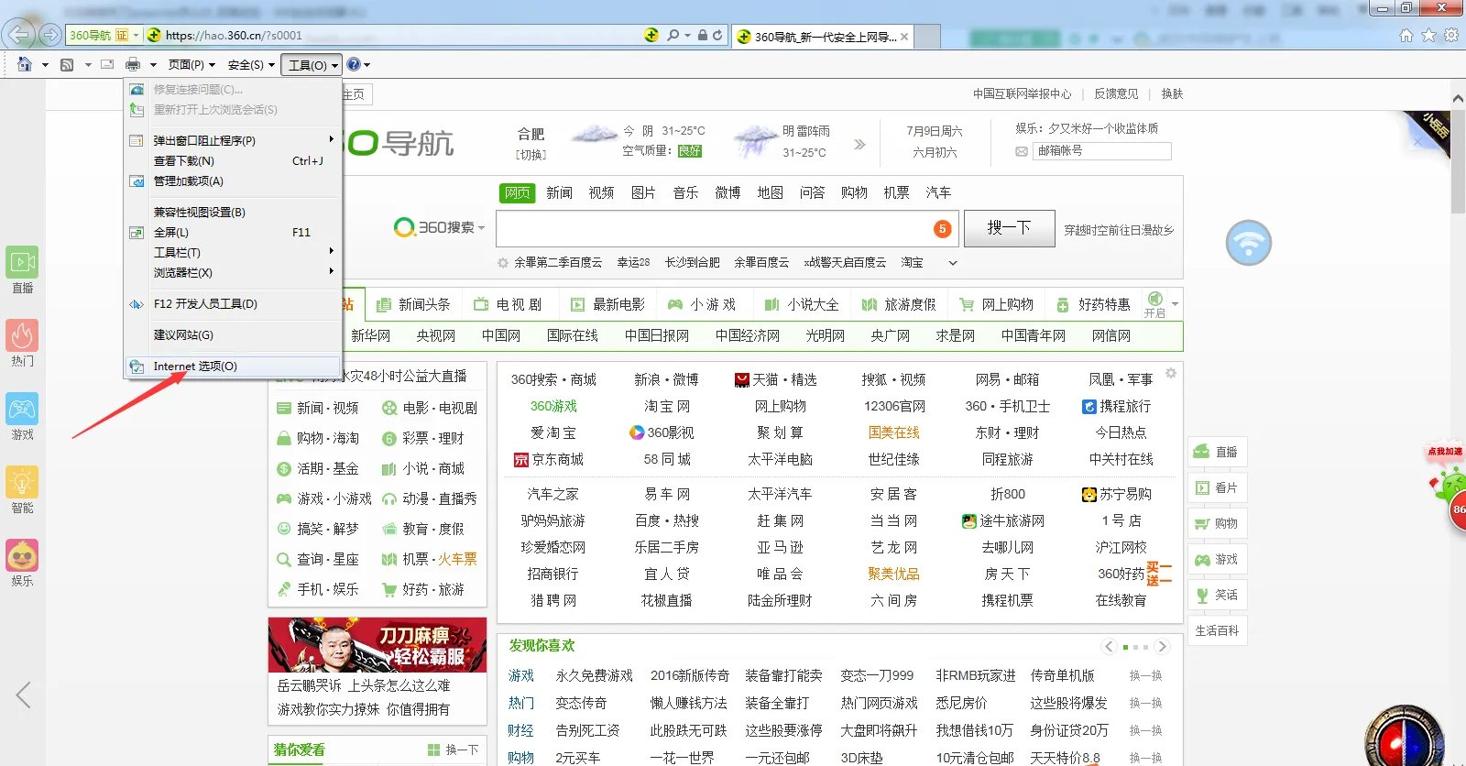
Task: Click the Home icon in command bar
Action: (x=25, y=65)
